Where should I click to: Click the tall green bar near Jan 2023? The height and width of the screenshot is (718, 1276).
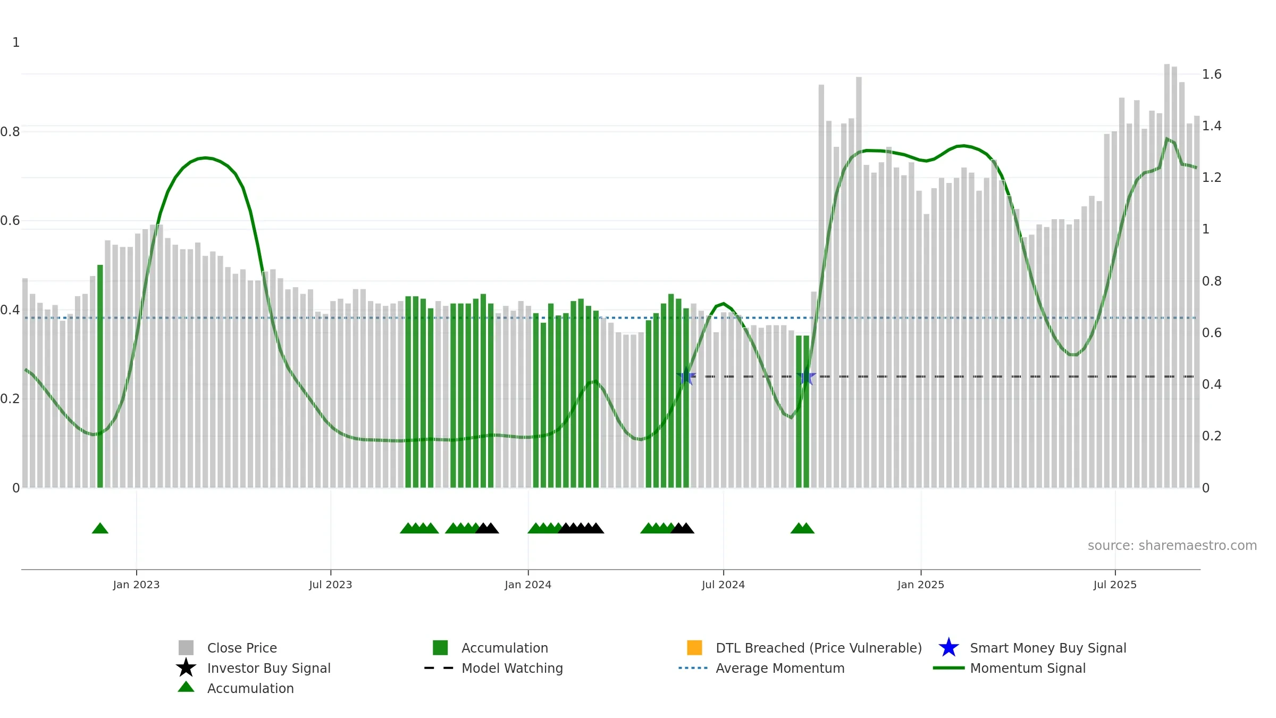point(100,376)
